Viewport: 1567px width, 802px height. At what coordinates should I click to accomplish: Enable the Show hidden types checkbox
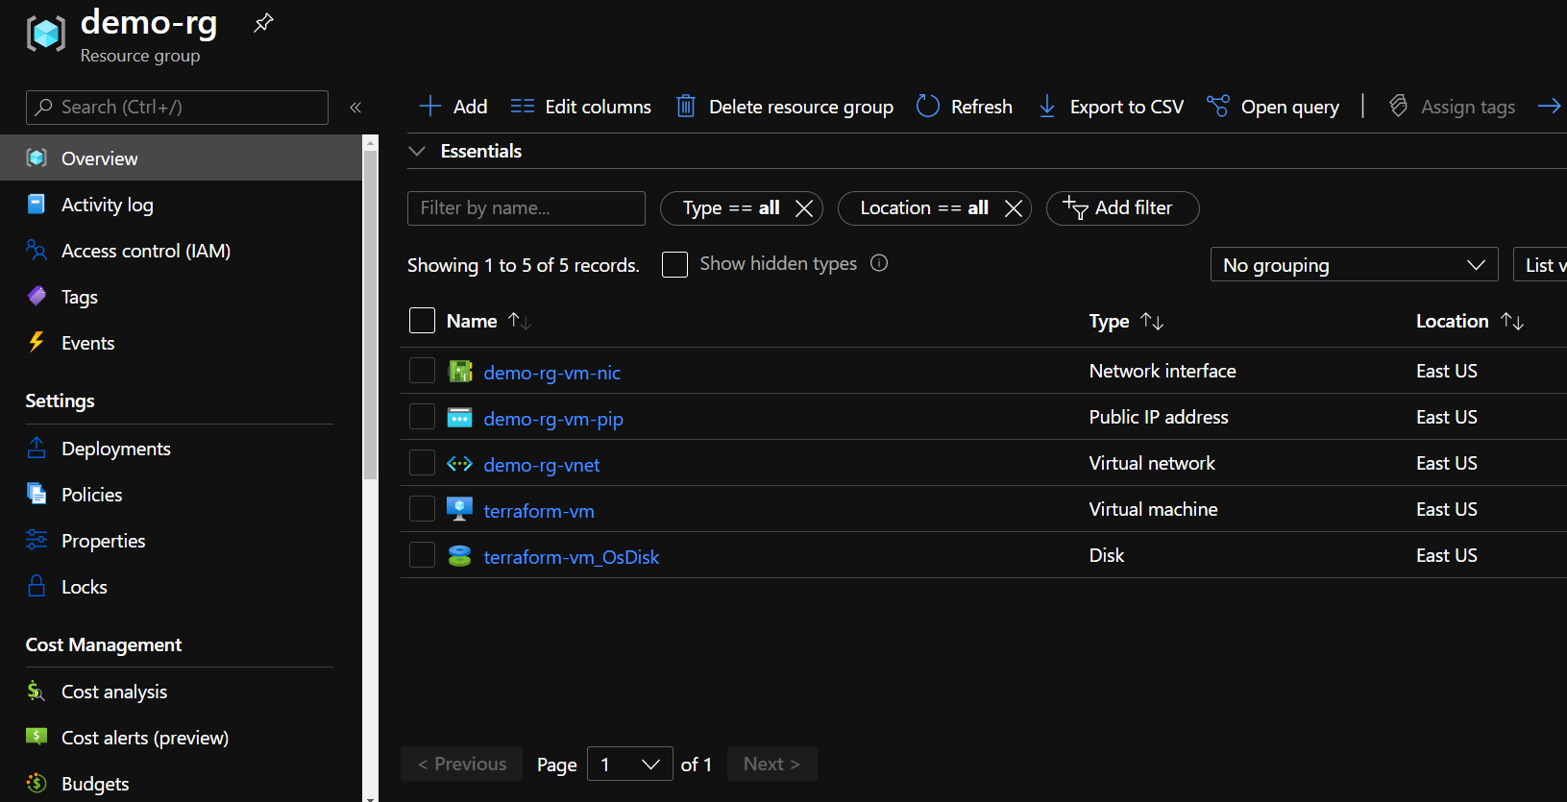coord(675,264)
